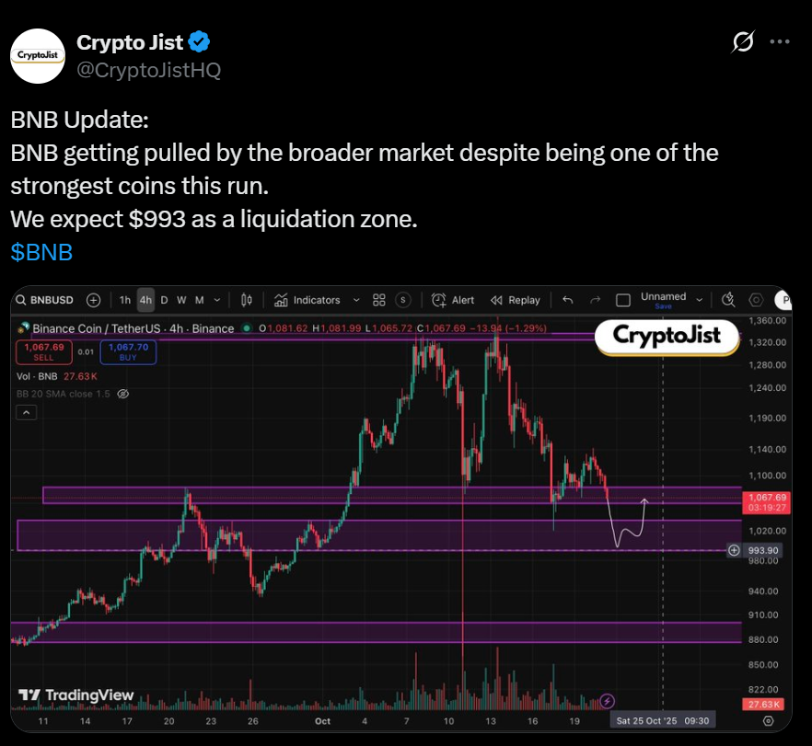Viewport: 812px width, 746px height.
Task: Open the chart layout templates grid
Action: point(379,300)
